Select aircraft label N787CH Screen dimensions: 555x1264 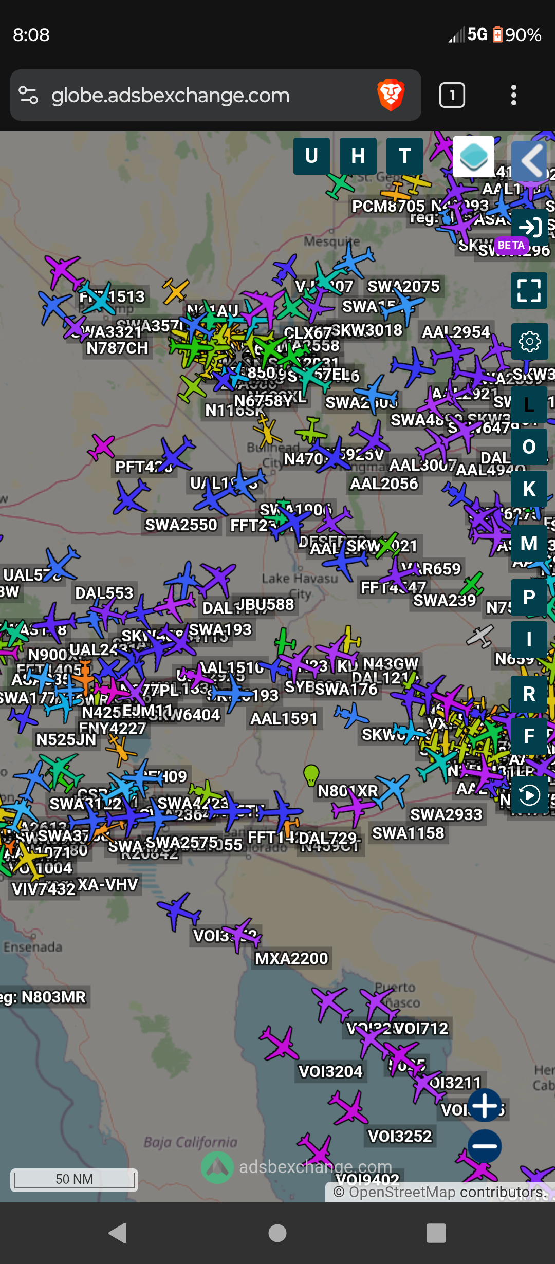(117, 348)
